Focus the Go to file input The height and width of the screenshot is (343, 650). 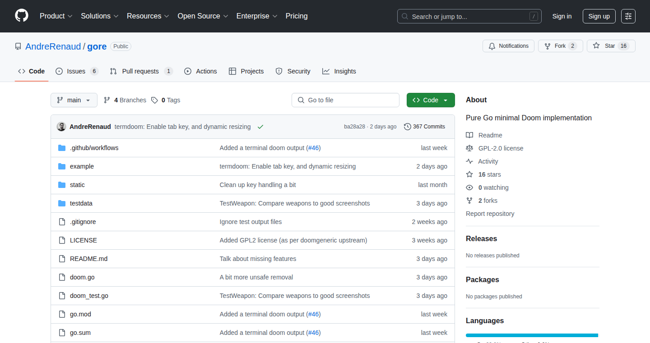tap(346, 100)
